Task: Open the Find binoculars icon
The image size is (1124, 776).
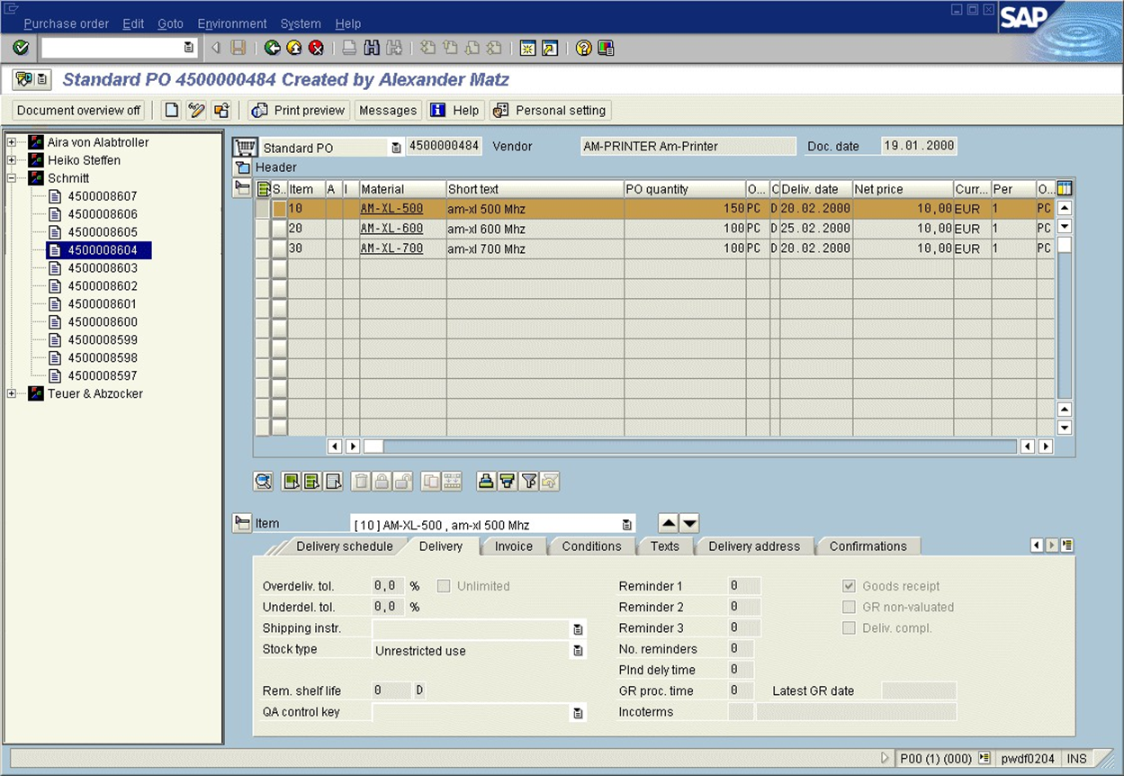Action: click(370, 48)
